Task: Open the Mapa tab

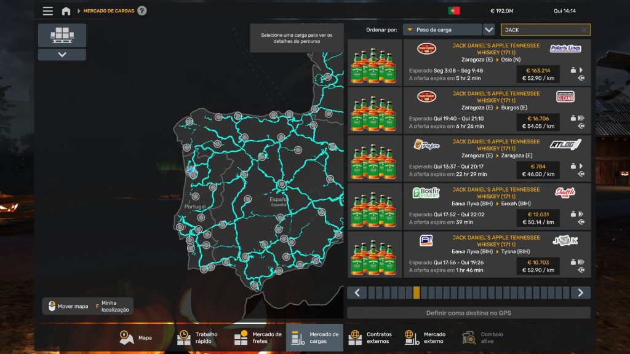Action: point(136,337)
